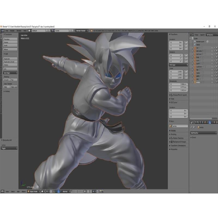
Task: Click the Join button
Action: (10, 69)
